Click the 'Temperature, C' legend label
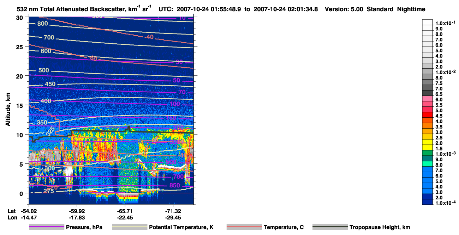This screenshot has width=459, height=235. [284, 227]
